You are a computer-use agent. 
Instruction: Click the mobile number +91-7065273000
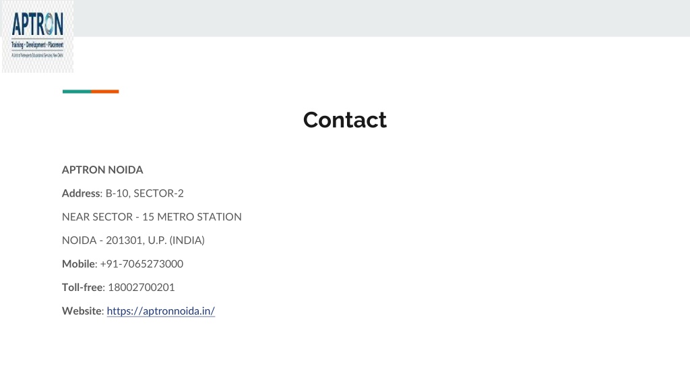(x=142, y=264)
